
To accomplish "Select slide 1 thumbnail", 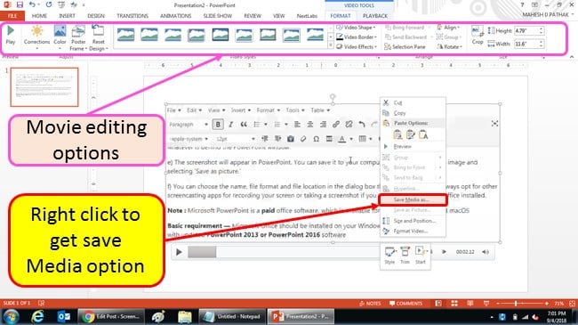I will (x=44, y=87).
